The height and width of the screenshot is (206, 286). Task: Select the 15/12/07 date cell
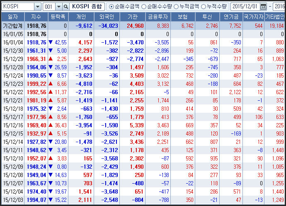13,183
